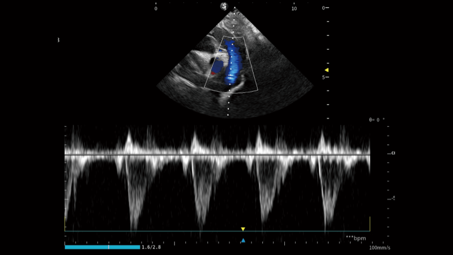Viewport: 453px width, 255px height.
Task: Click the 0 depth scale mark
Action: [x=323, y=8]
